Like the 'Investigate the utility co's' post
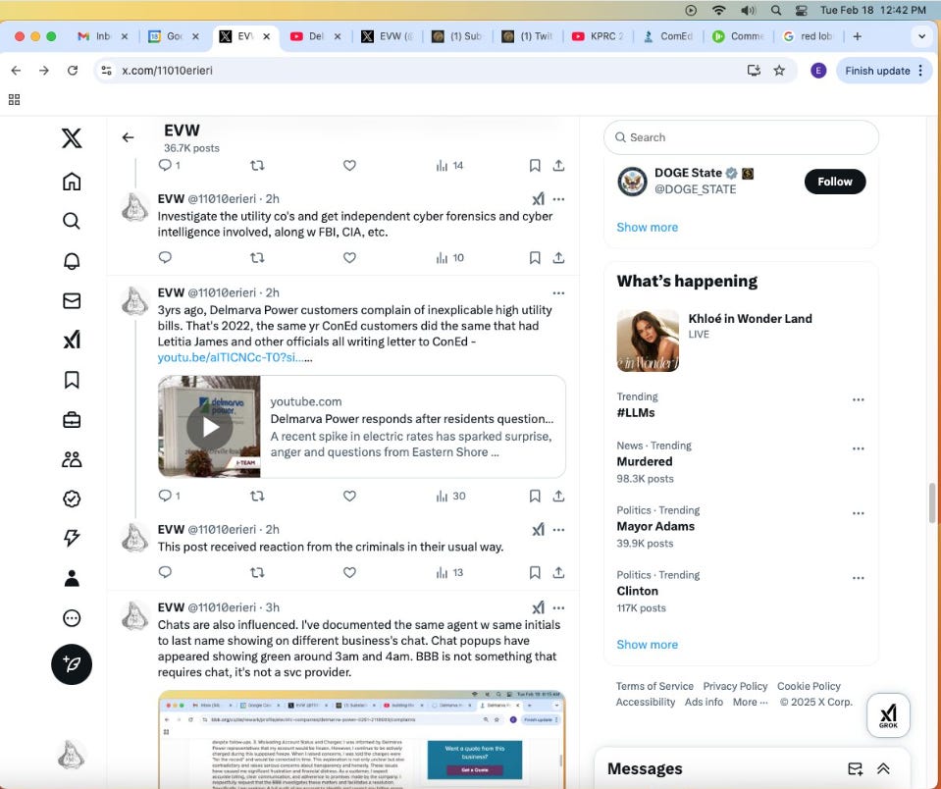This screenshot has width=941, height=789. point(349,257)
